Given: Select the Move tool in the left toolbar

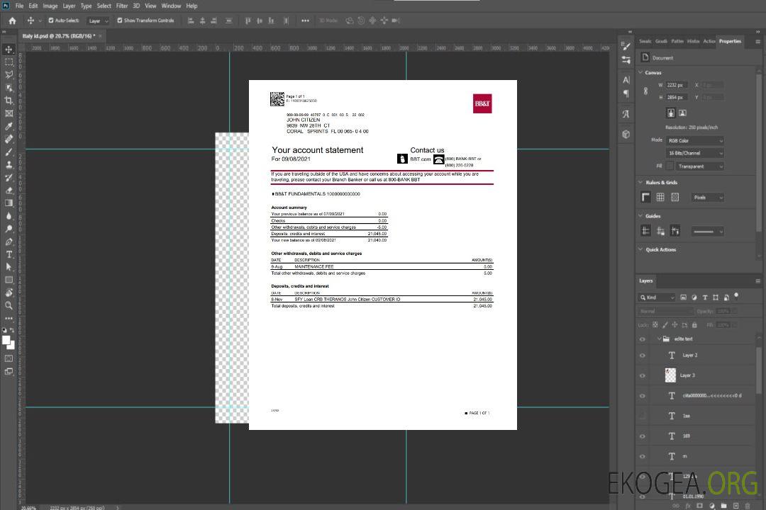Looking at the screenshot, I should [9, 50].
